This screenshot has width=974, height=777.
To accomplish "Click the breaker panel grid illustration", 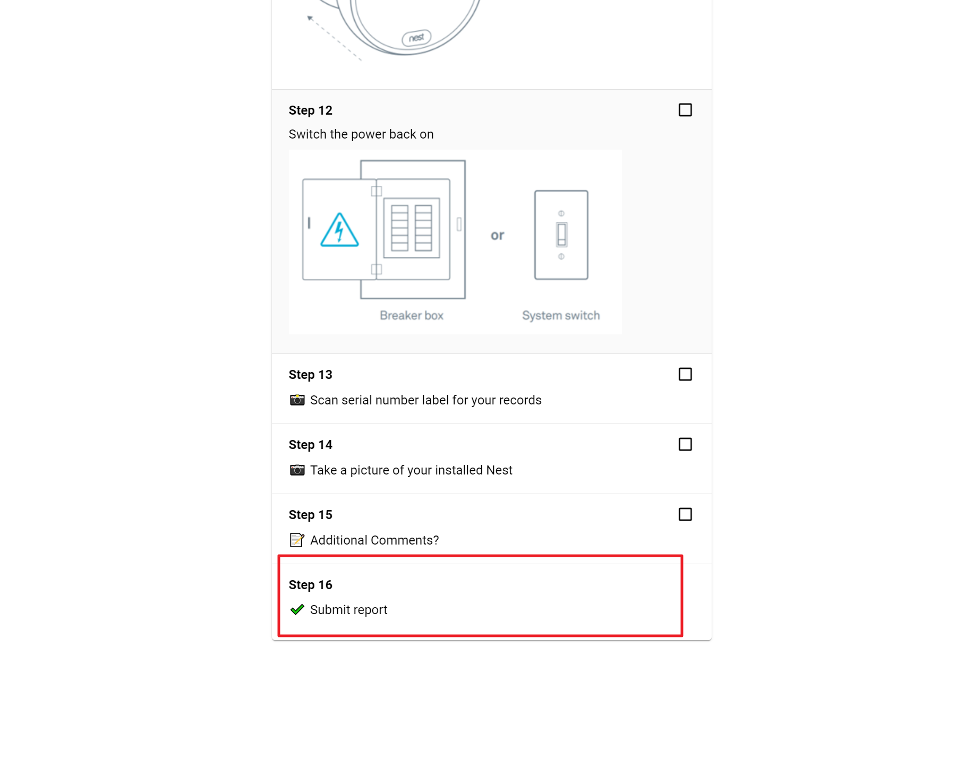I will pos(412,228).
